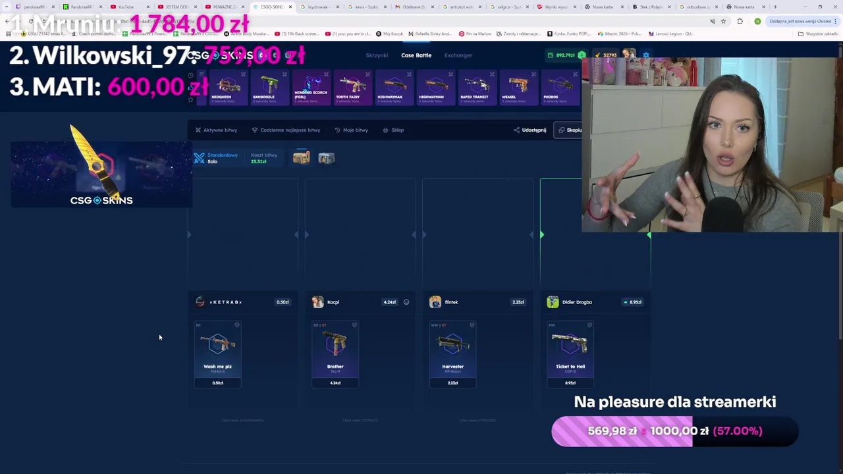Click shield icon on Ticket to Hell card

click(x=589, y=325)
